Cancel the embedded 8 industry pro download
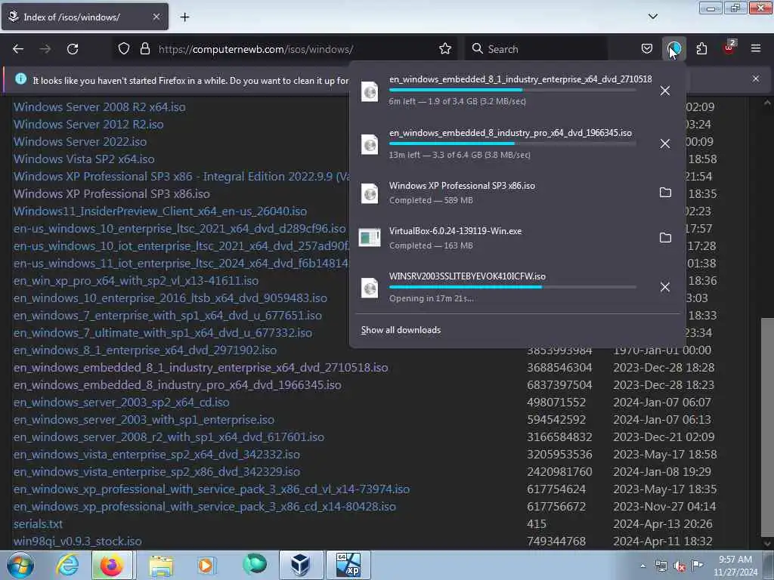The width and height of the screenshot is (774, 580). click(665, 143)
